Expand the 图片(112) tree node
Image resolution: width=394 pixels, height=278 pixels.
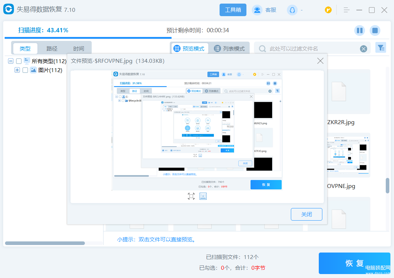click(x=17, y=70)
